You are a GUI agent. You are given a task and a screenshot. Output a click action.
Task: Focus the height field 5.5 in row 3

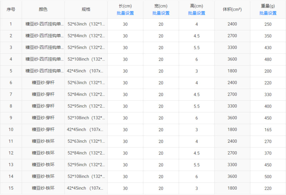point(197,48)
